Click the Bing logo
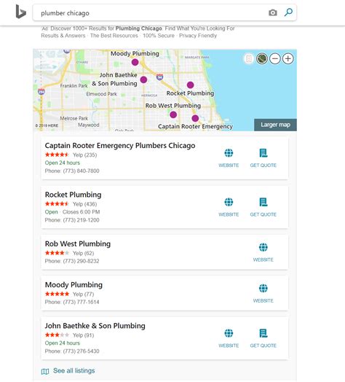This screenshot has width=345, height=382. [20, 12]
